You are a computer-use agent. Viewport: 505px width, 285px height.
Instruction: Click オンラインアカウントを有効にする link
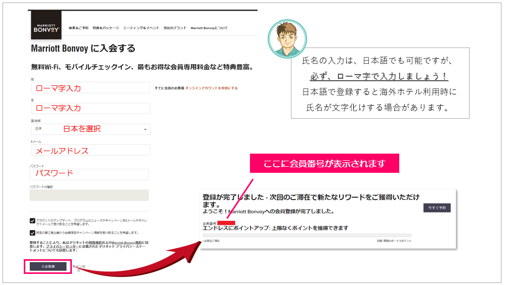(x=212, y=88)
